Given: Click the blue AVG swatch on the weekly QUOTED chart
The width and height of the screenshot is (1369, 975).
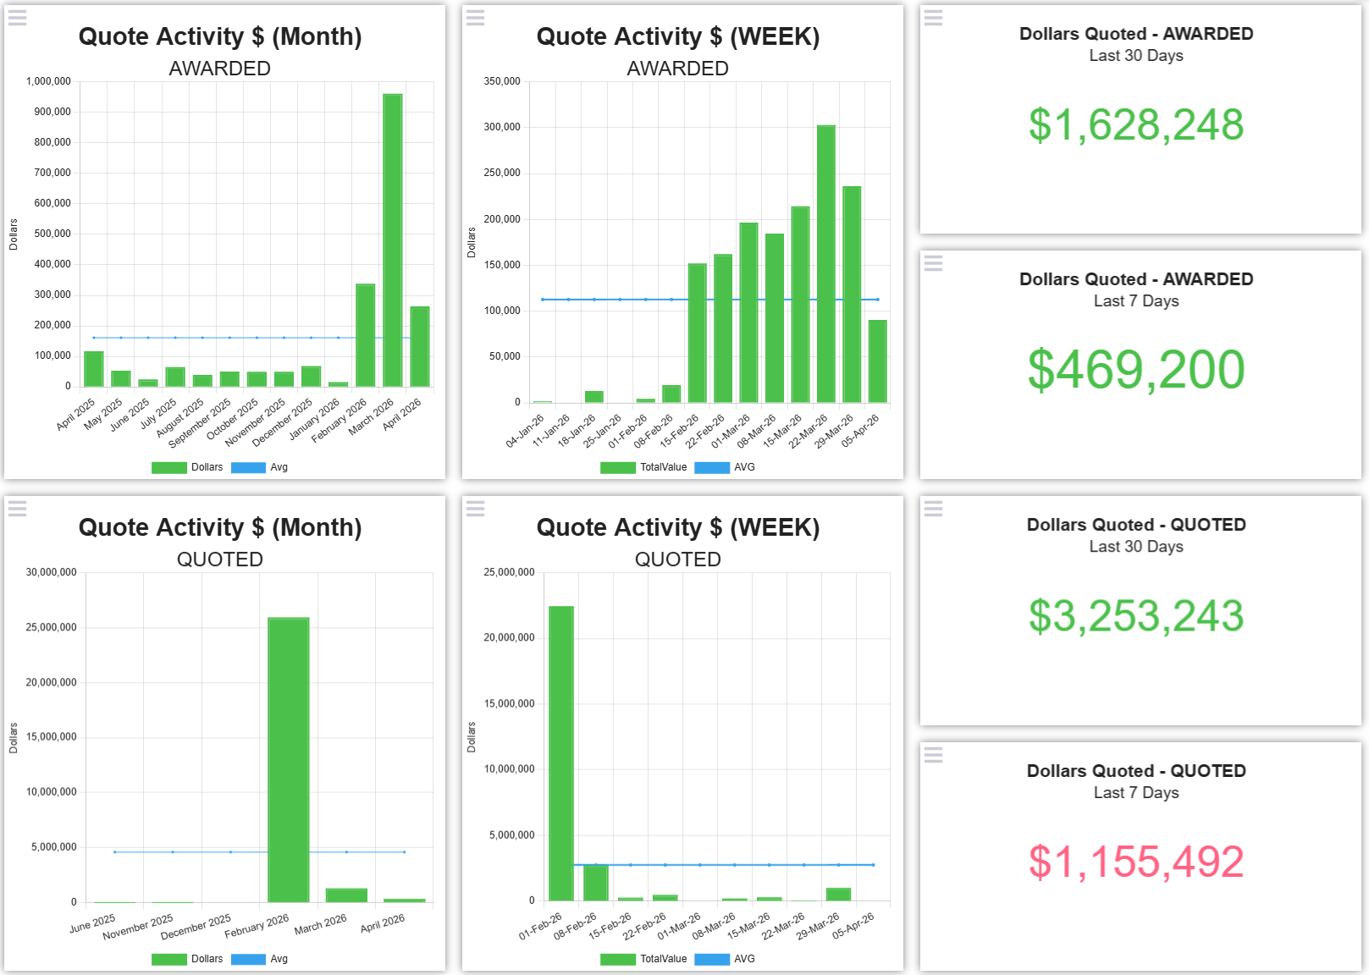Looking at the screenshot, I should (x=711, y=959).
